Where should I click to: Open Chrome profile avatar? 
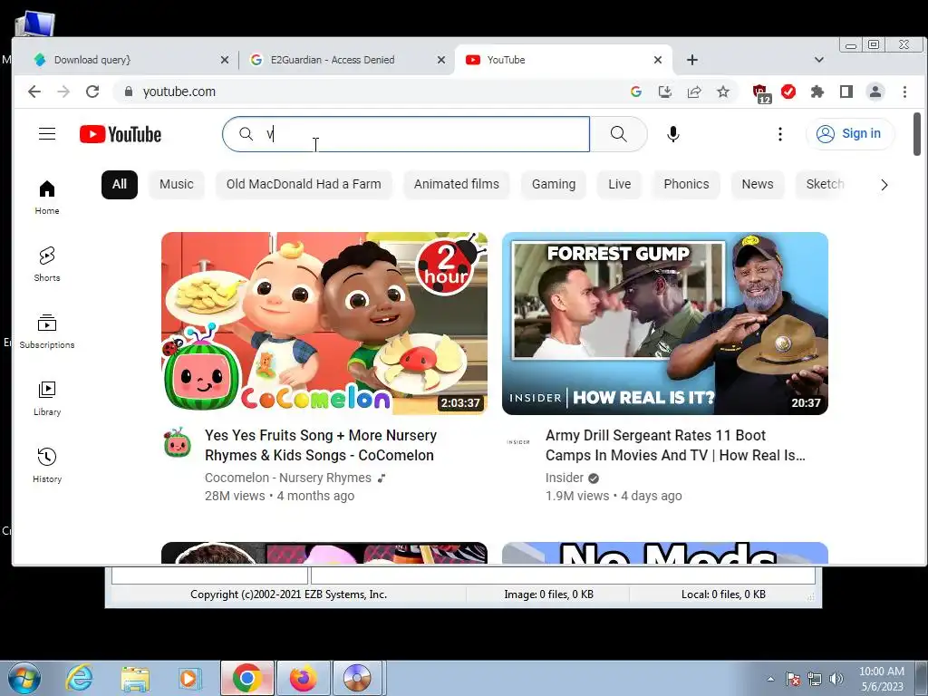[875, 92]
